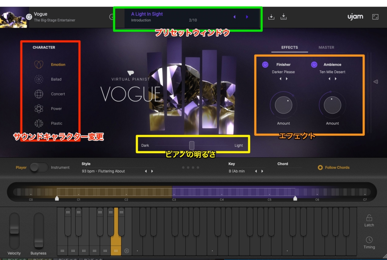Choose the Power sound character

38,109
